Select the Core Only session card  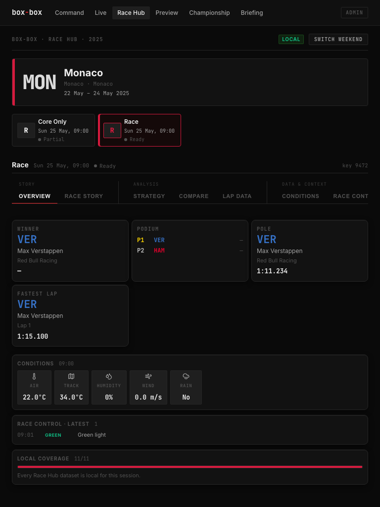pyautogui.click(x=53, y=130)
